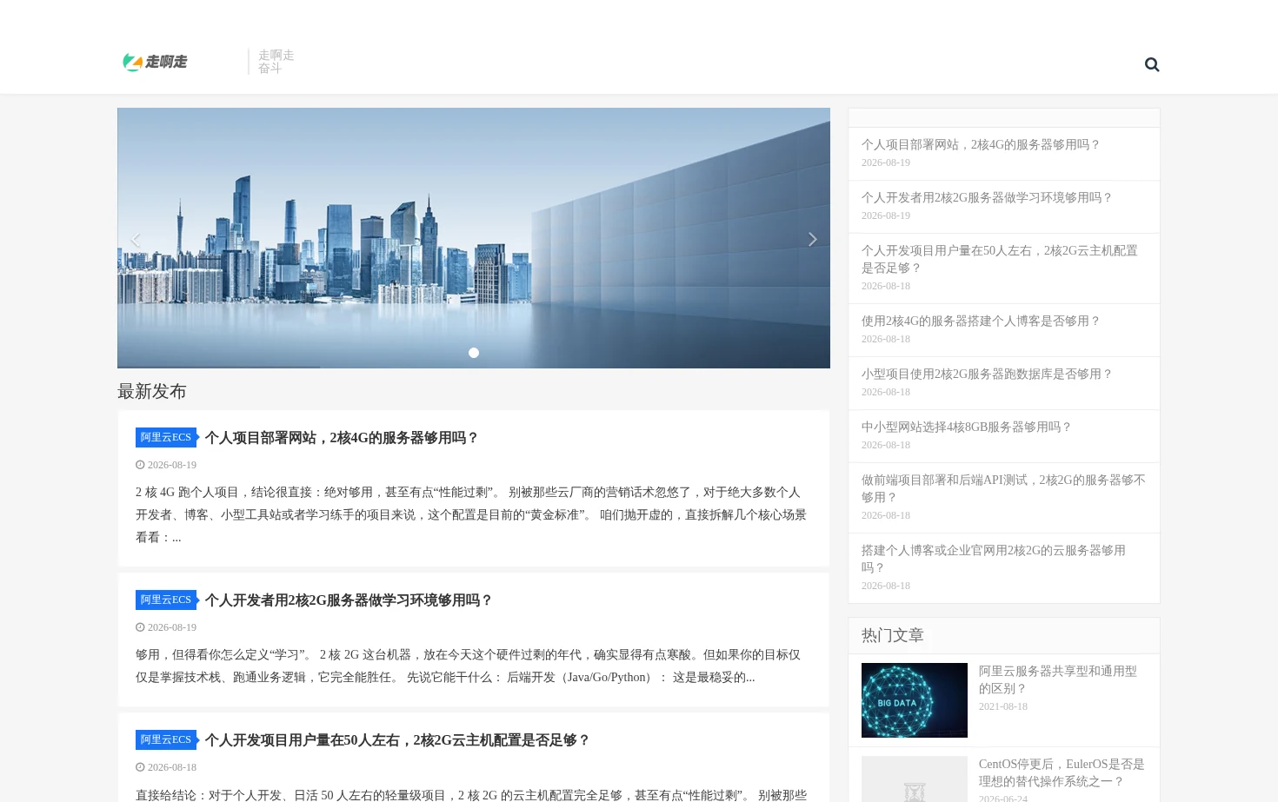Image resolution: width=1278 pixels, height=802 pixels.
Task: Open hot article CentOS停更后，EulerOS是否是理想的替代
Action: click(1062, 773)
